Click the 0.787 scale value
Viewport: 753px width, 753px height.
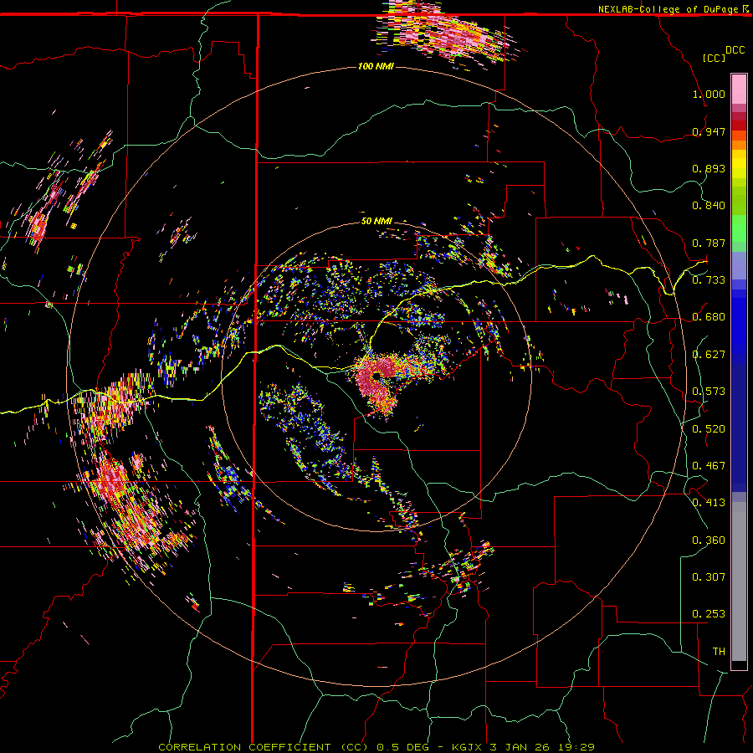coord(709,243)
